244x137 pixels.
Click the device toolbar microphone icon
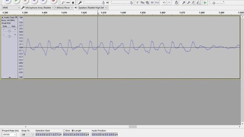tap(23, 8)
